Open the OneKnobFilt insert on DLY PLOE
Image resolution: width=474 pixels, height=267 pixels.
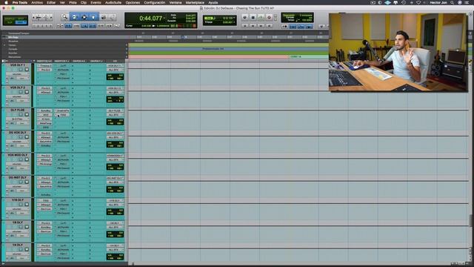[62, 111]
